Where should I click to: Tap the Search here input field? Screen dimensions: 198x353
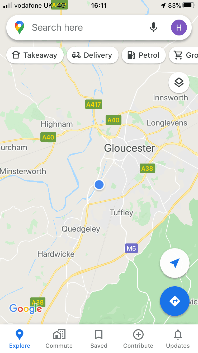point(87,28)
